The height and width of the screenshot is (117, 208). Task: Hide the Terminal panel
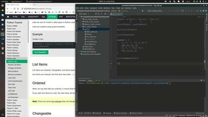[x=204, y=80]
